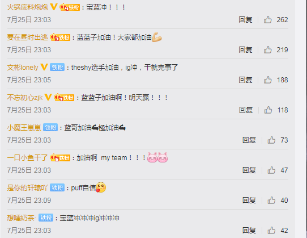This screenshot has width=307, height=238.
Task: Open 要在昼时出逃 user profile
Action: [27, 37]
